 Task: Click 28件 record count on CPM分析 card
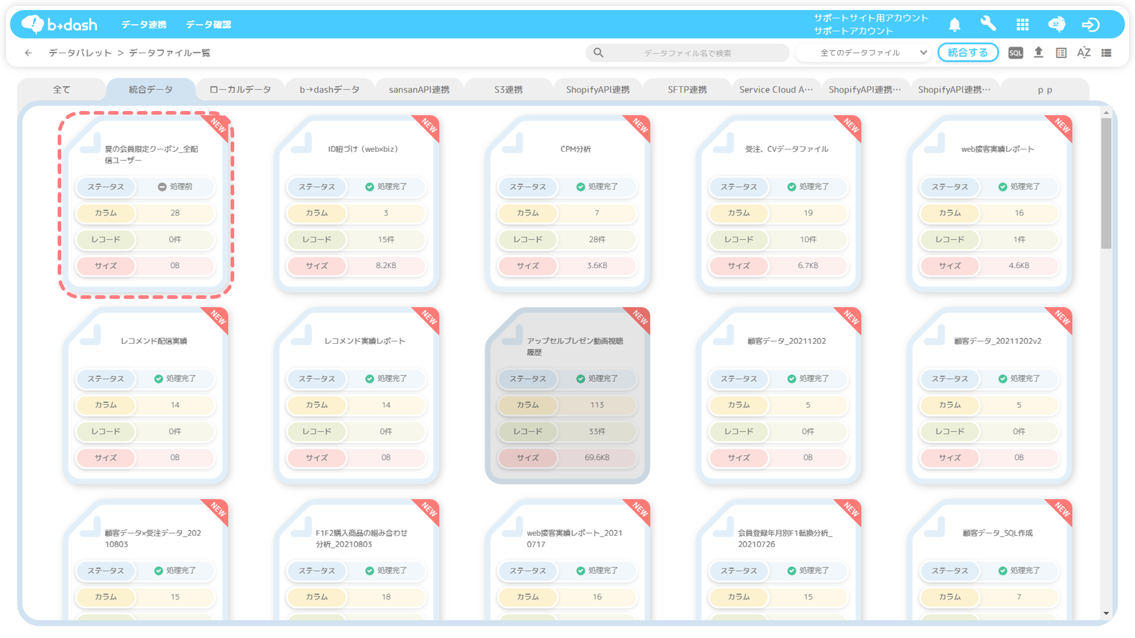pos(597,239)
